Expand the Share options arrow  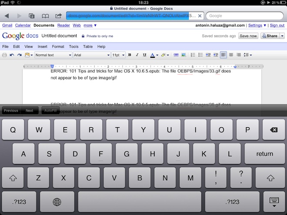[282, 36]
